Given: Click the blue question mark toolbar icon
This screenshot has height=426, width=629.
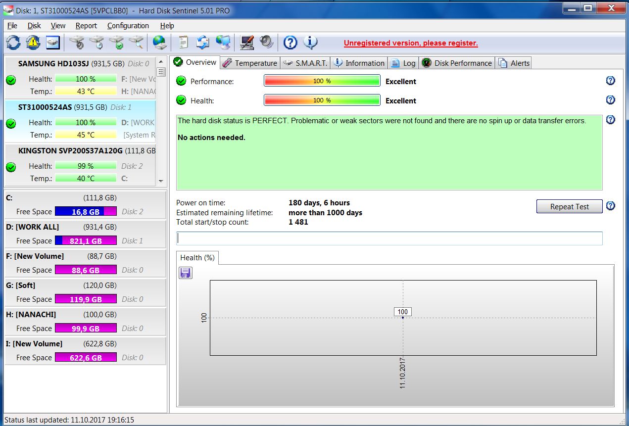Looking at the screenshot, I should 290,43.
